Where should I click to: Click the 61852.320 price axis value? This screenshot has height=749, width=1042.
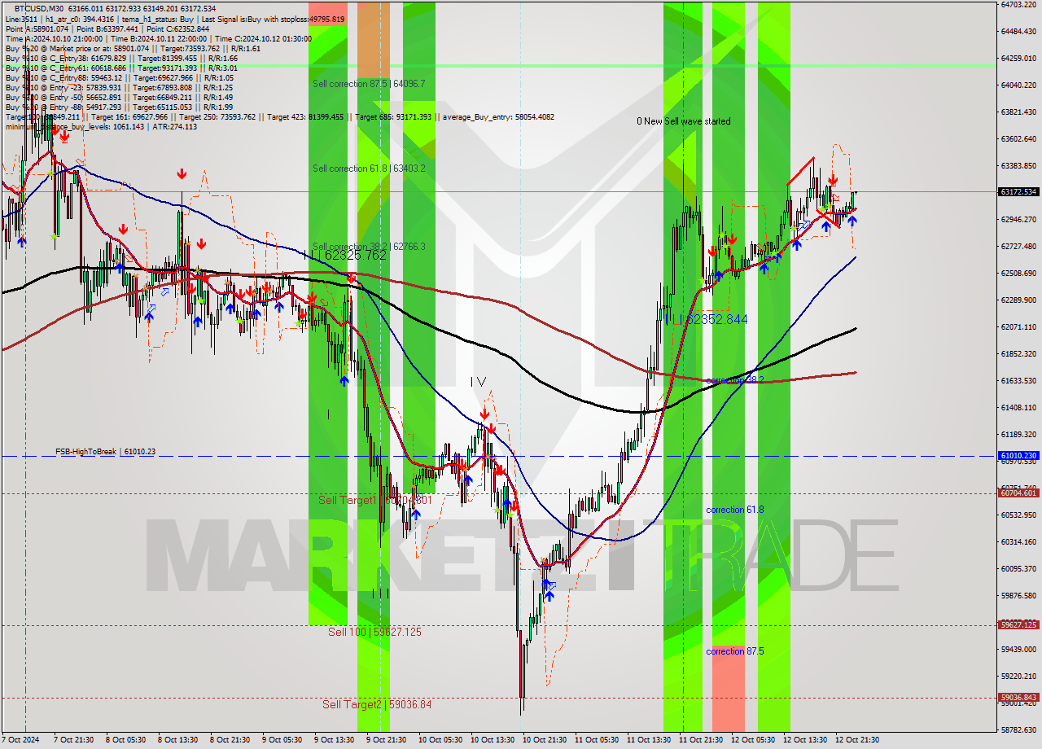[1018, 353]
